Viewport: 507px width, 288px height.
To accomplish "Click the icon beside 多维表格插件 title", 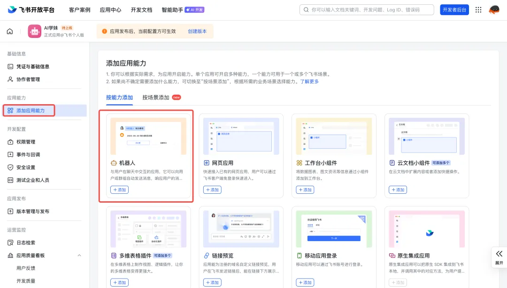I will tap(114, 256).
